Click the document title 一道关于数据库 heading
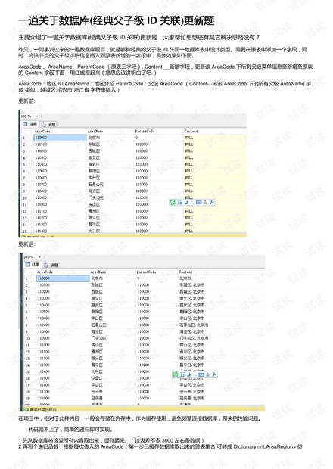This screenshot has width=333, height=469. (117, 20)
